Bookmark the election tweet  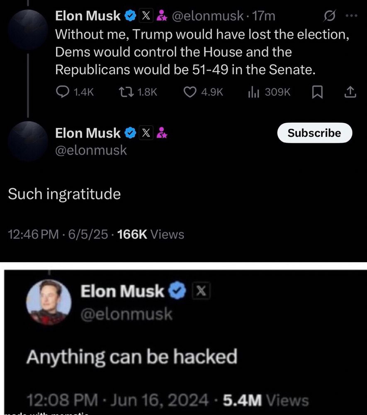pos(317,92)
